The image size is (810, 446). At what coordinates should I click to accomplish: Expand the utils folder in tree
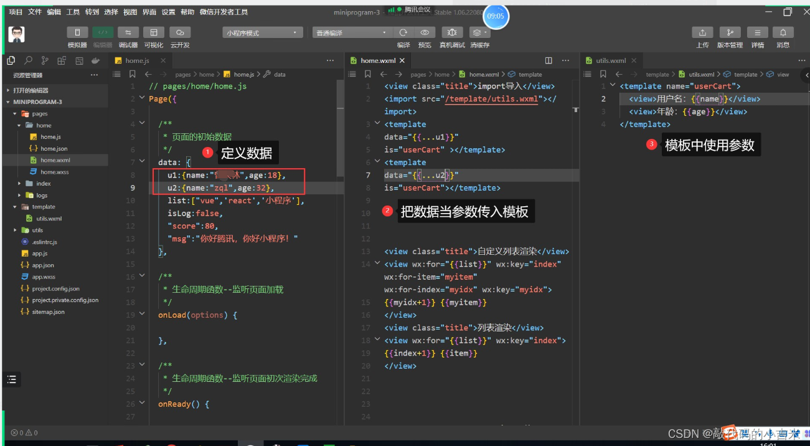55,230
